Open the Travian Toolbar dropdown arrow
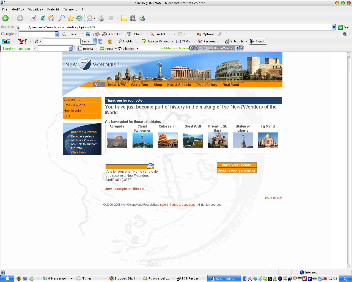 pos(35,48)
